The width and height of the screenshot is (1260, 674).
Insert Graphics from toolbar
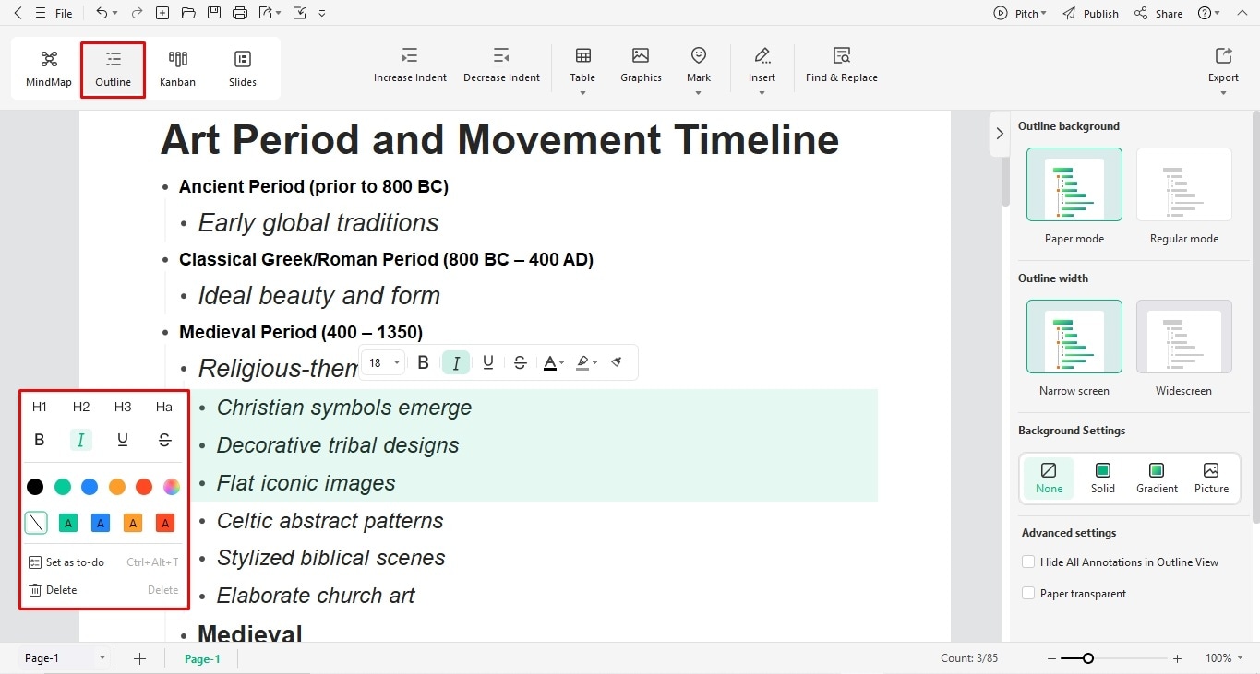tap(641, 65)
